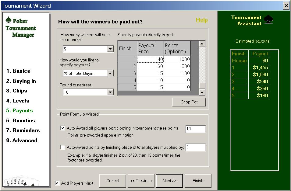Enable Auto-Award points by finishing place
The width and height of the screenshot is (291, 191).
pos(63,147)
